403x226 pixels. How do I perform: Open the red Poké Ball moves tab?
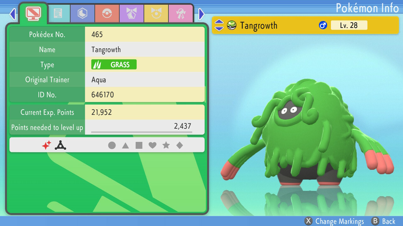107,13
